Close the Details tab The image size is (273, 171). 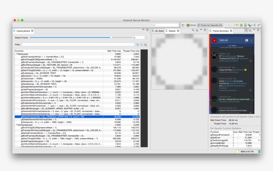click(178, 31)
